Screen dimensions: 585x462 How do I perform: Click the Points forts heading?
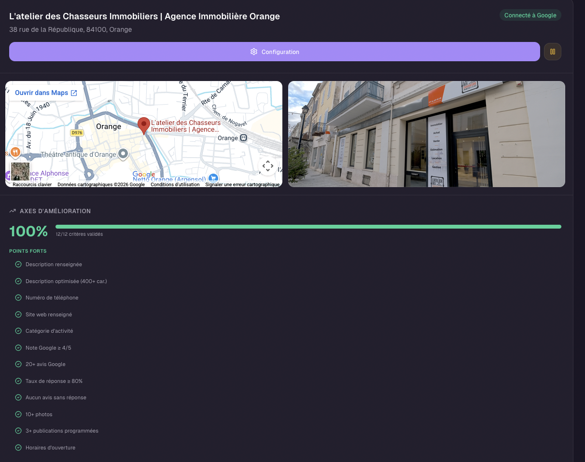point(28,251)
